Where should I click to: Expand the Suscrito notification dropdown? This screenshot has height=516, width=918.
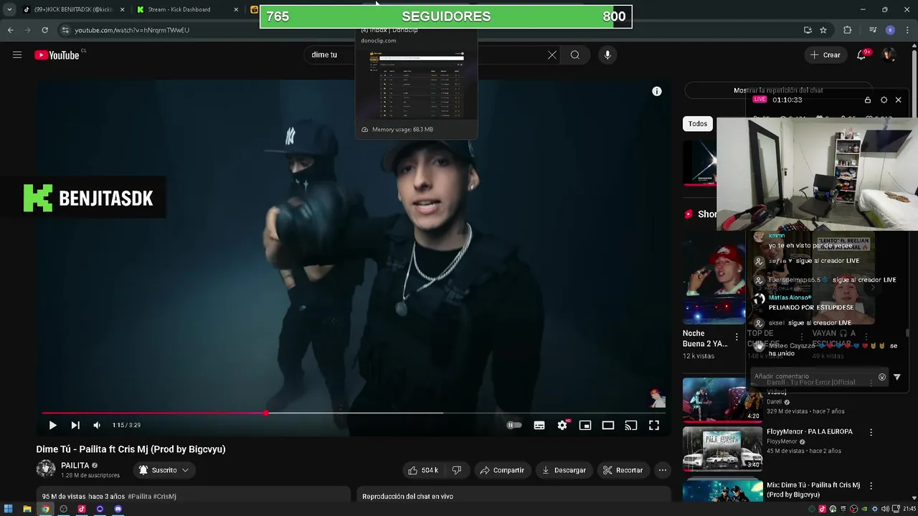pyautogui.click(x=164, y=470)
